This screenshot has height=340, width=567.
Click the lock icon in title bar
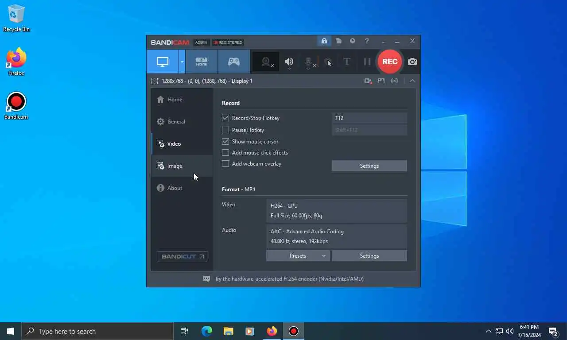click(x=324, y=41)
